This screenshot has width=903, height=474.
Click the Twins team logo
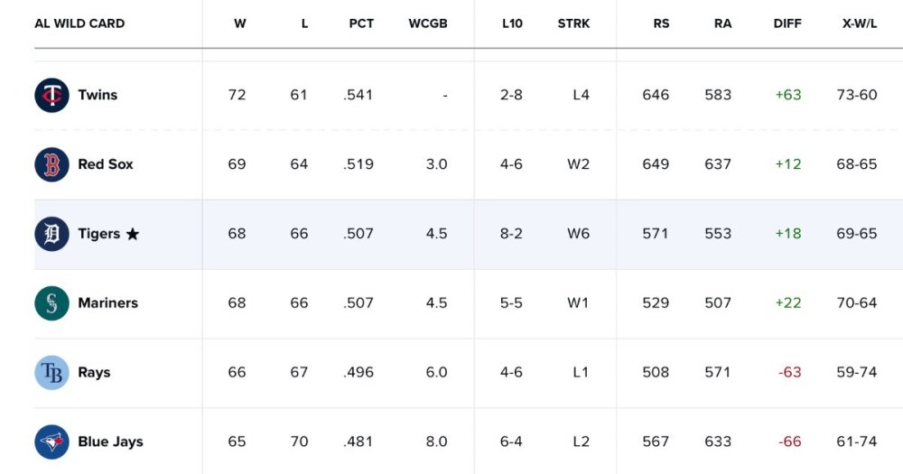tap(51, 95)
